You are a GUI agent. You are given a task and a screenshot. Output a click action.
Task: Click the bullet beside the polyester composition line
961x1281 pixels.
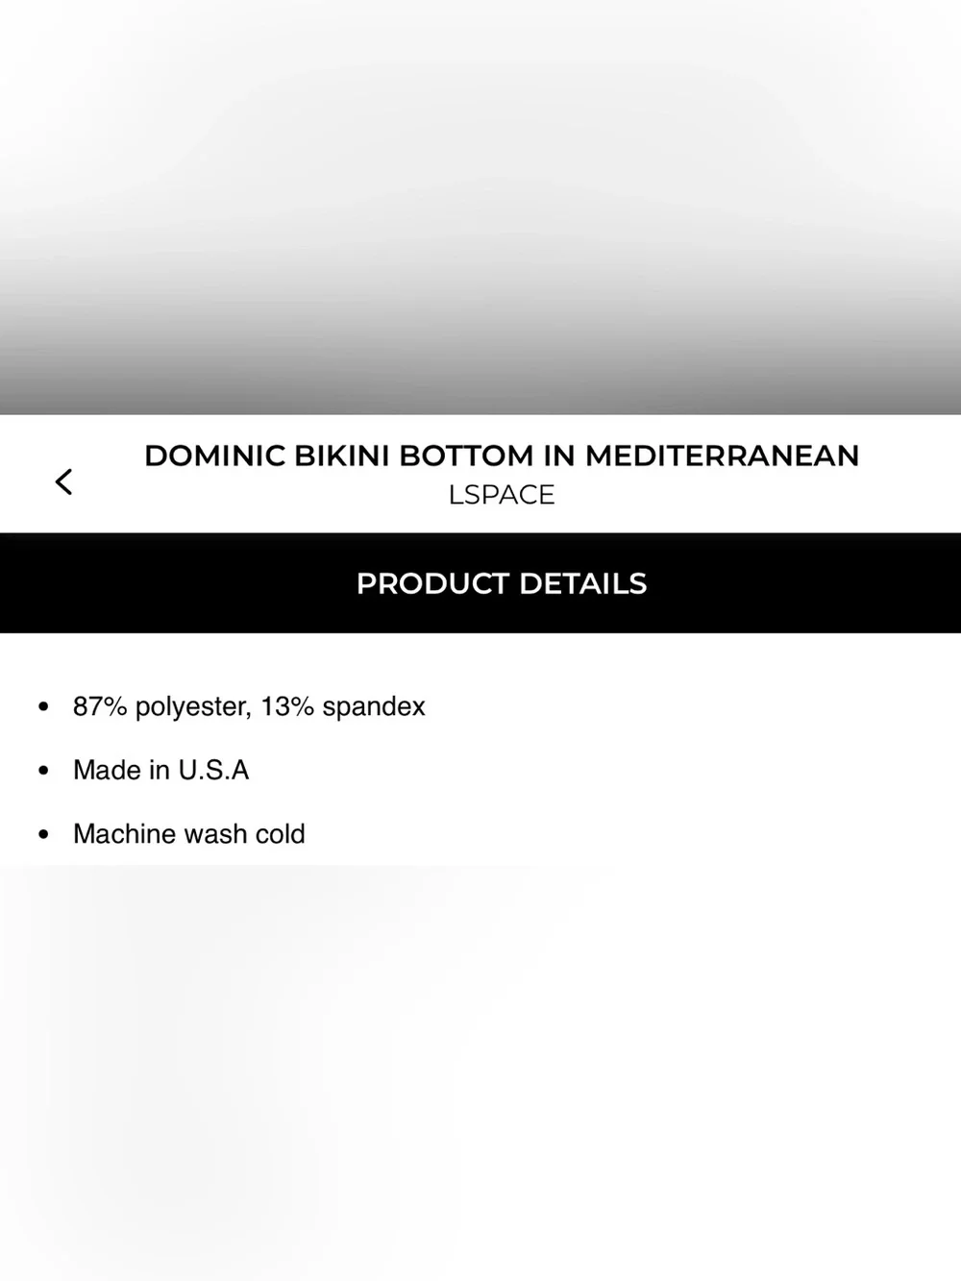[43, 707]
